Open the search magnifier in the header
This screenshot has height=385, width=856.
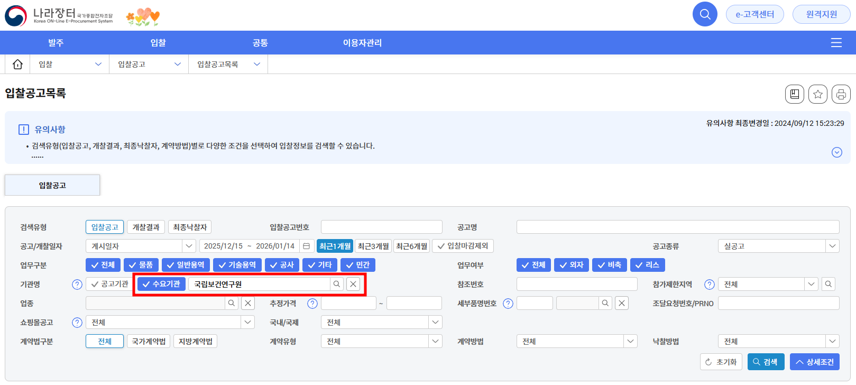[x=705, y=14]
